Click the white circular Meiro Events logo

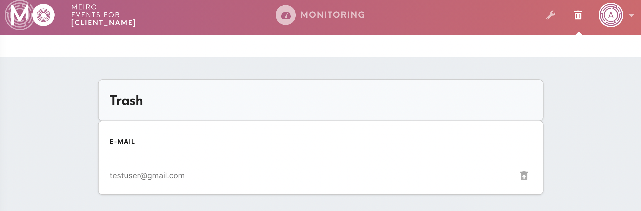[x=43, y=15]
